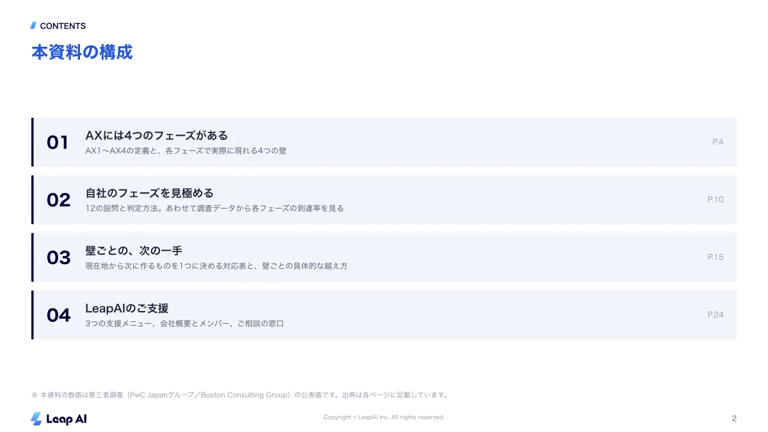Click the heading 本資料の構成
The image size is (768, 432).
tap(82, 52)
